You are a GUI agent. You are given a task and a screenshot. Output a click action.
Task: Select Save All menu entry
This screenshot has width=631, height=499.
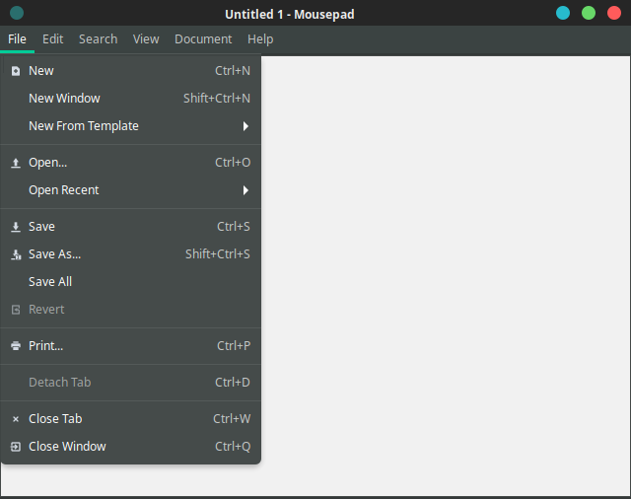point(131,282)
